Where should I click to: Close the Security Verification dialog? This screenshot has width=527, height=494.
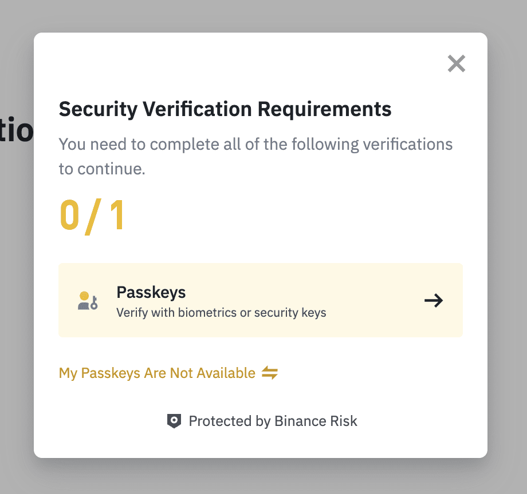(457, 63)
